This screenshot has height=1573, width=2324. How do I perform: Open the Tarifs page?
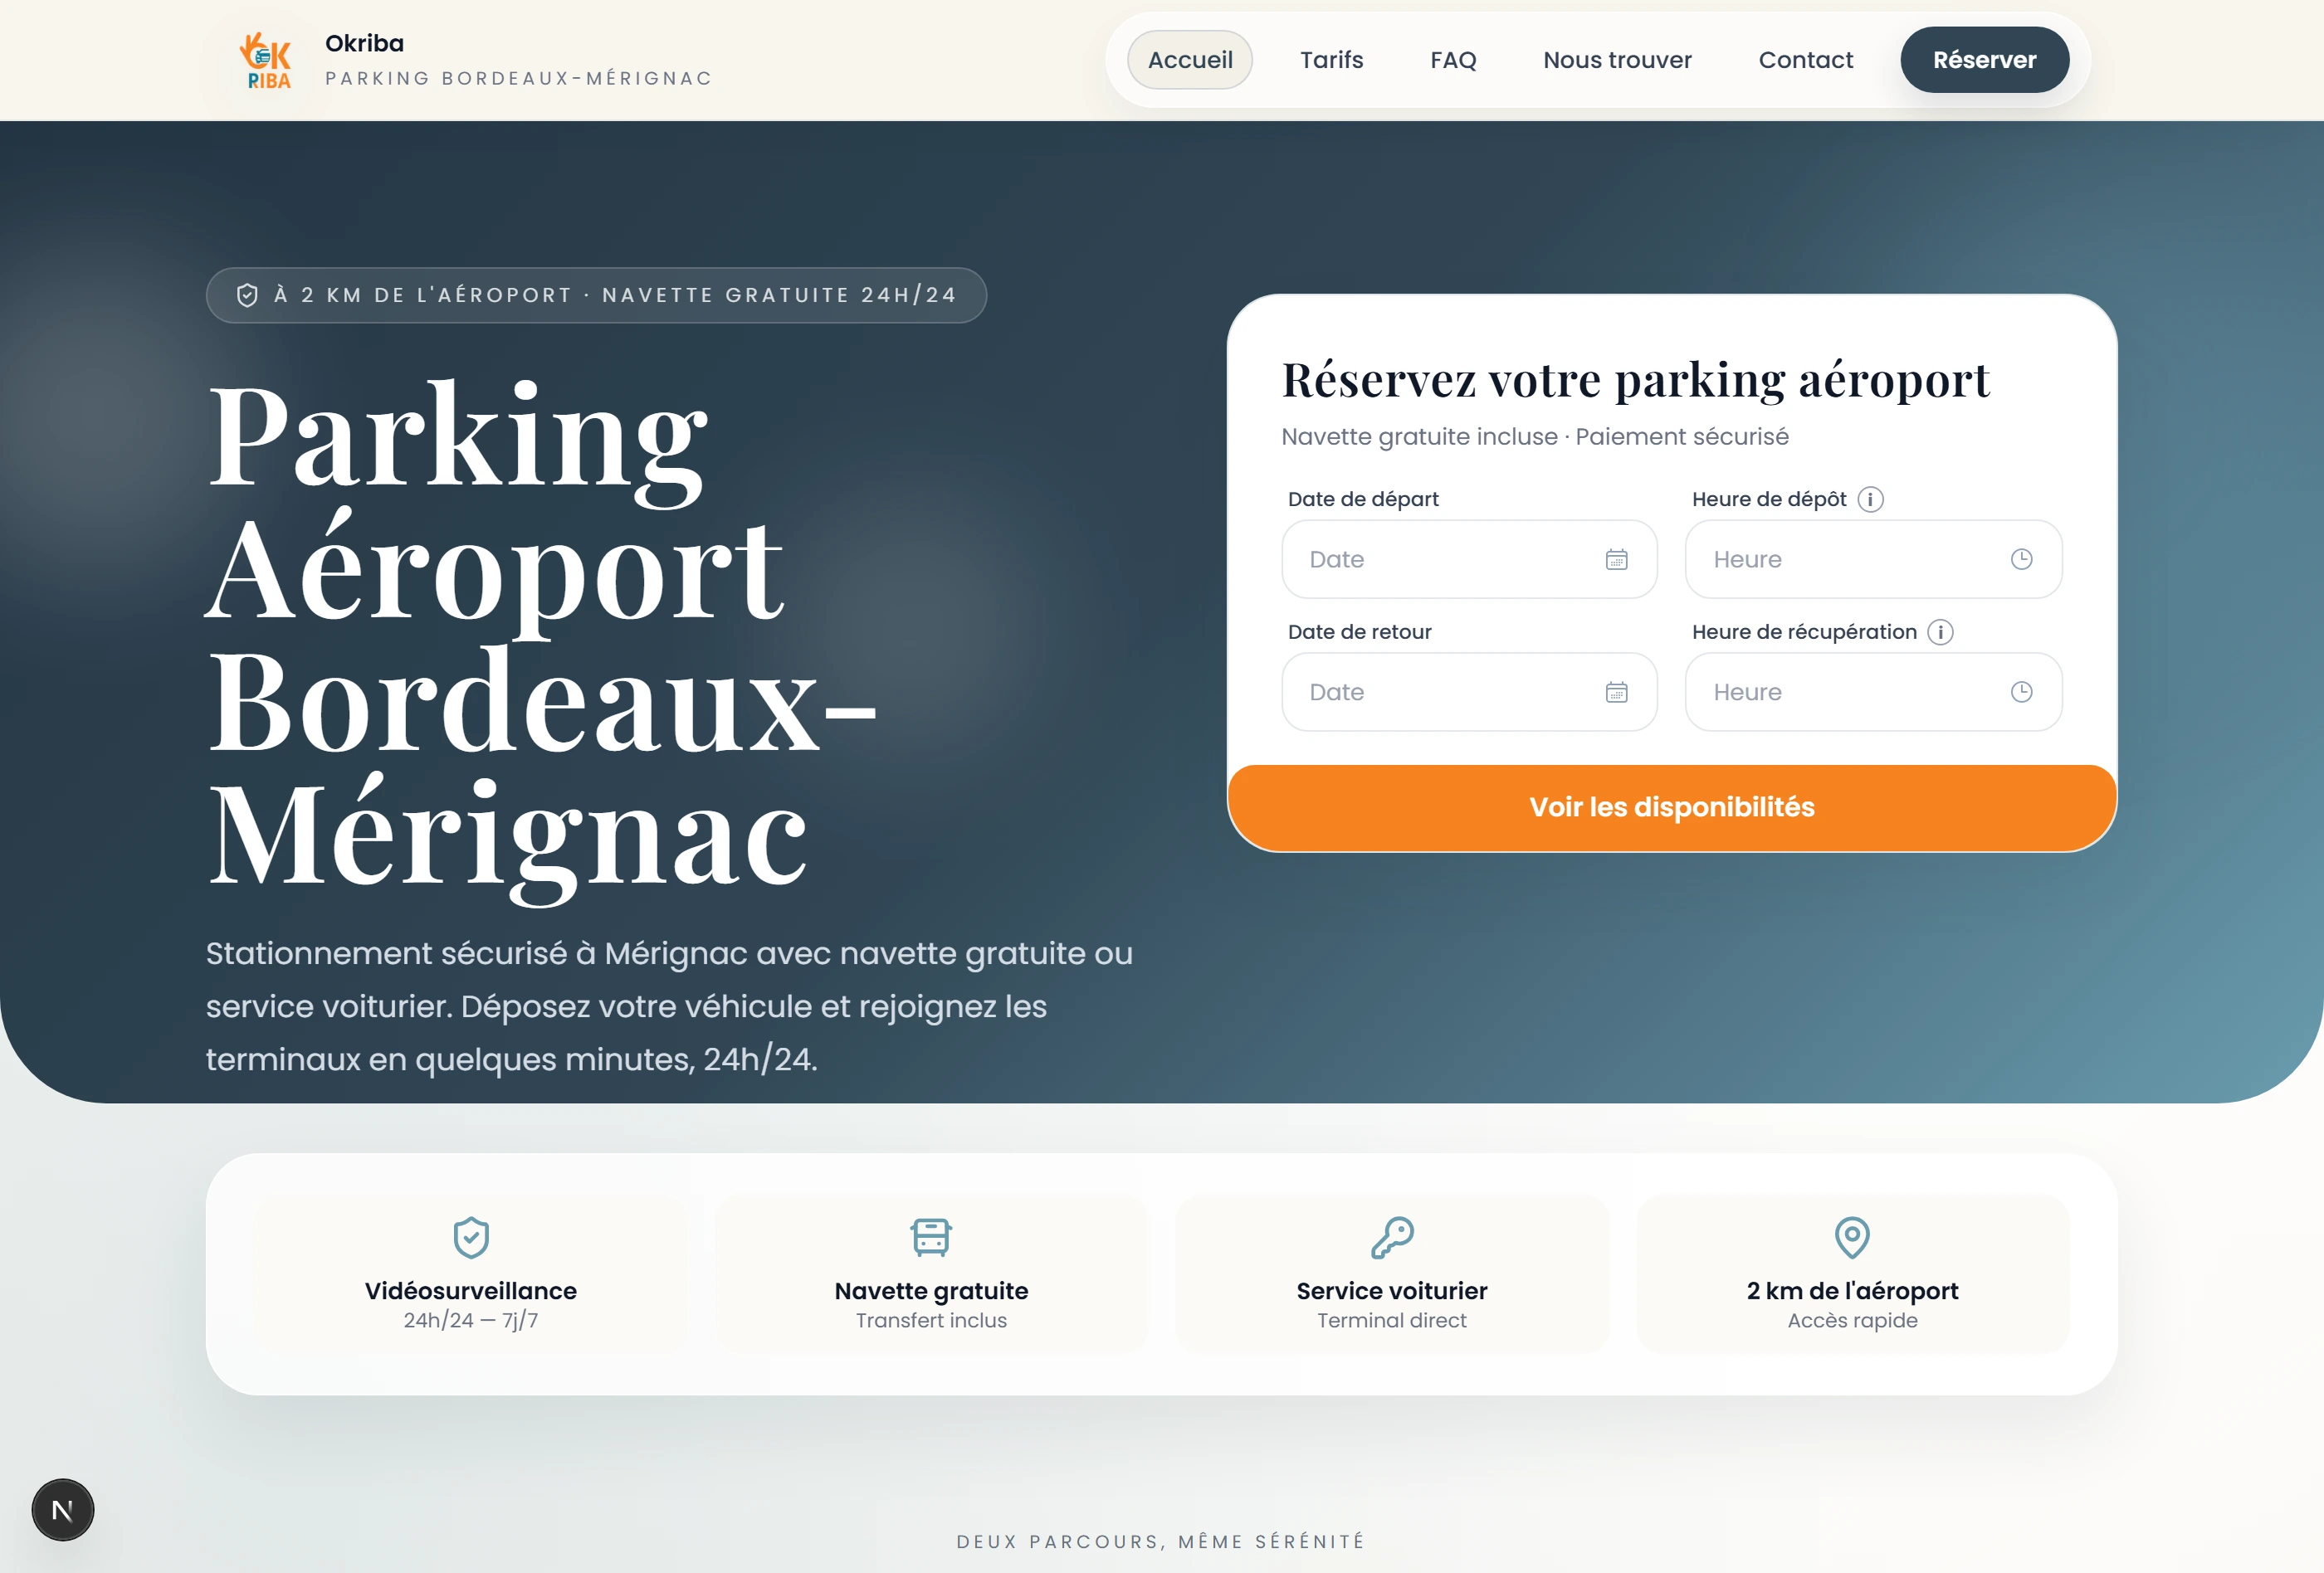click(1331, 60)
